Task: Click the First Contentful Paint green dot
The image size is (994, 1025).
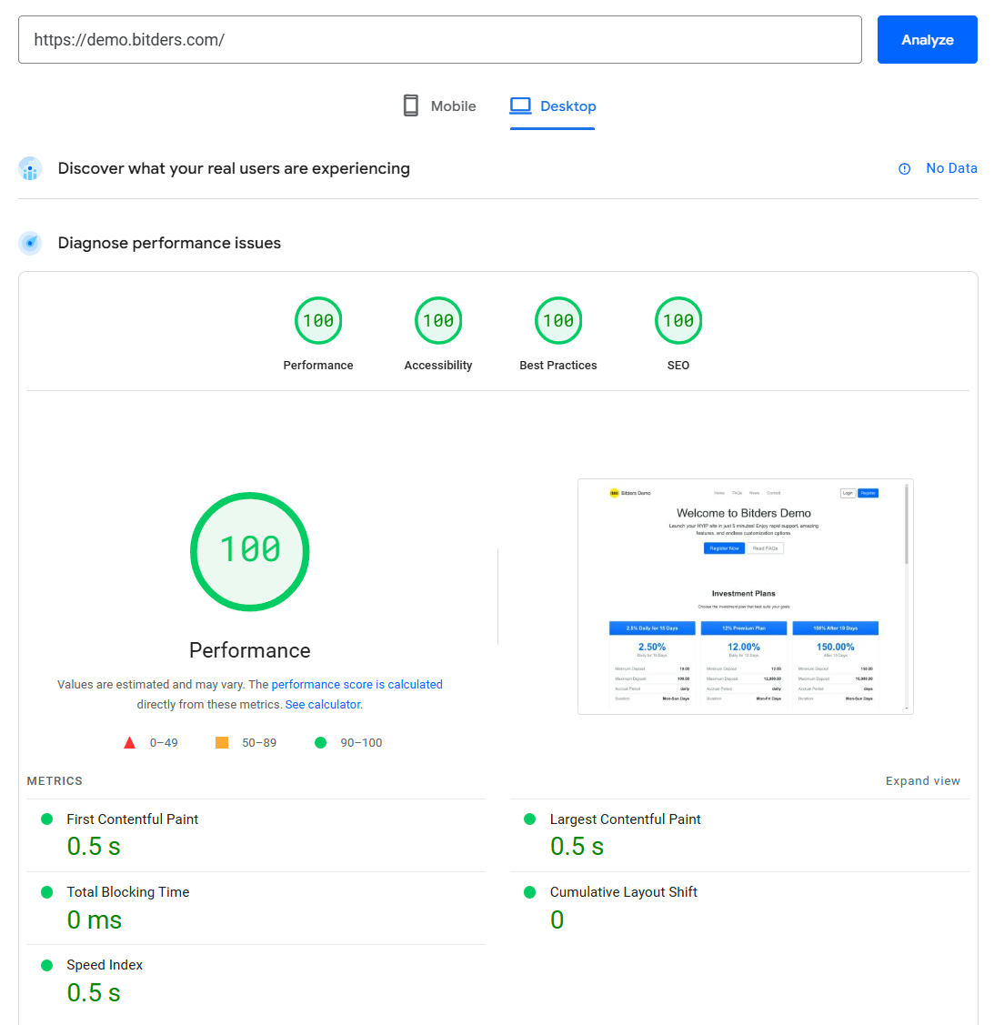Action: pos(46,819)
